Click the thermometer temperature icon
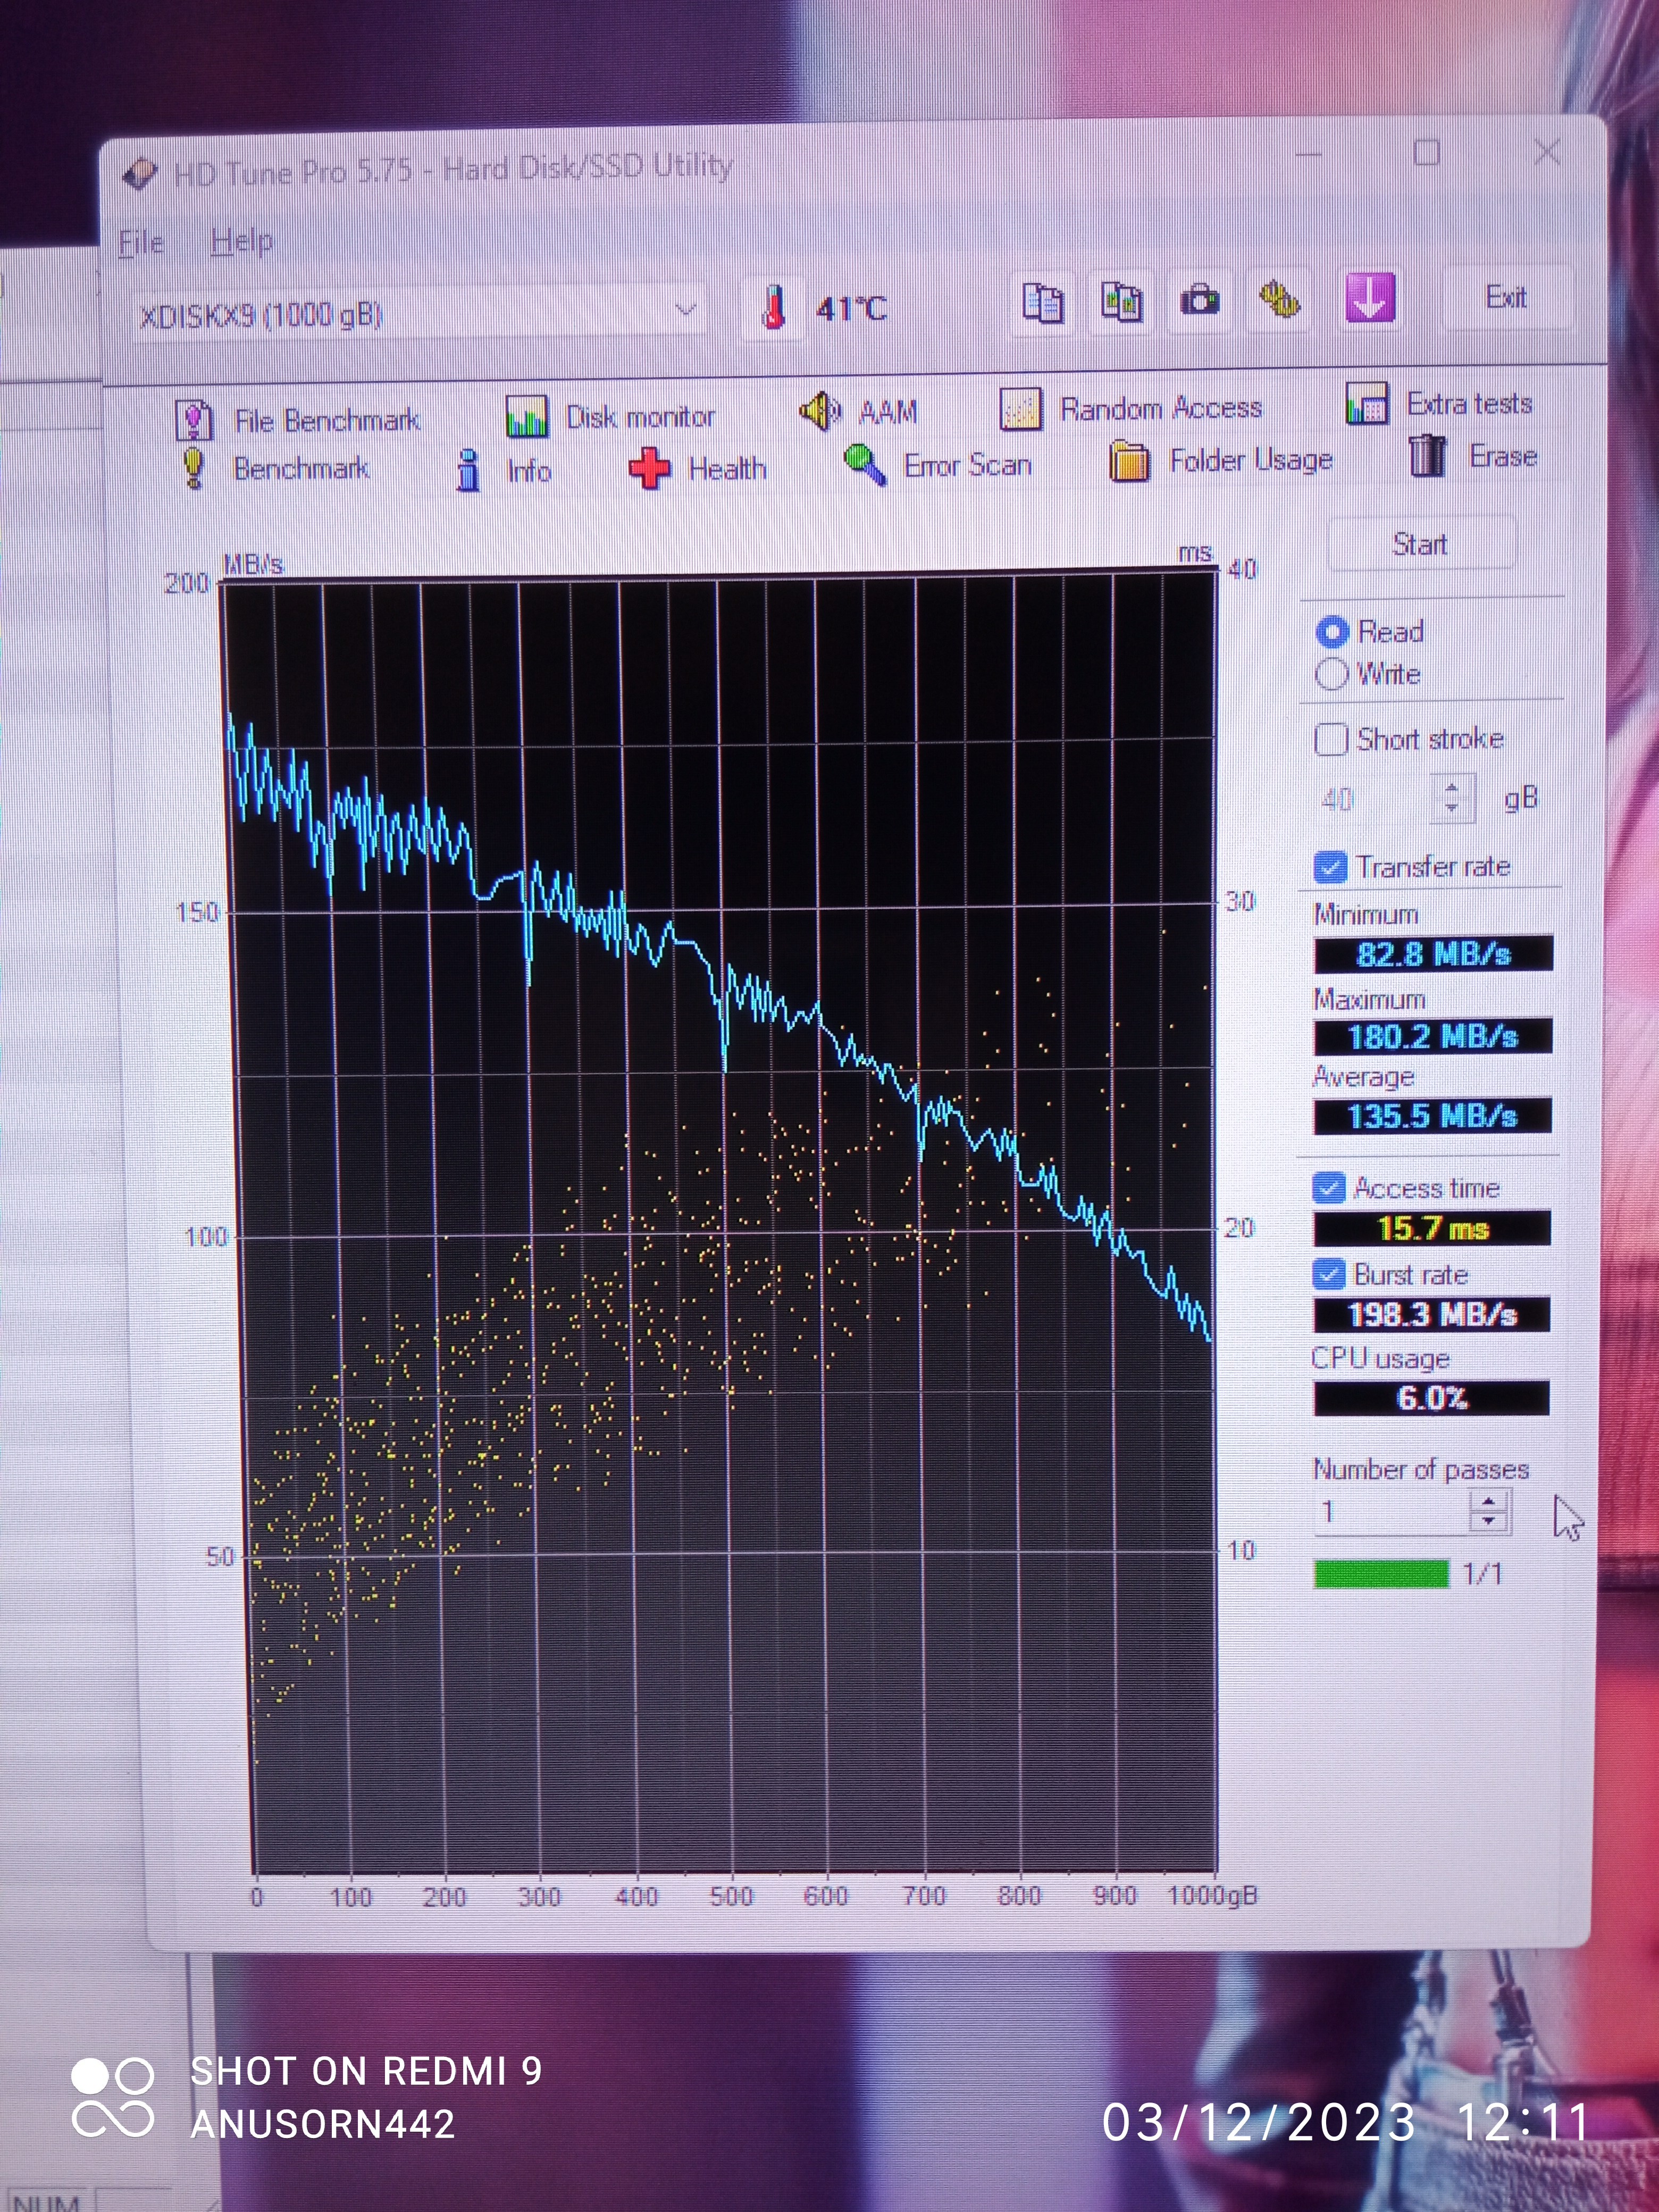This screenshot has height=2212, width=1659. coord(773,308)
